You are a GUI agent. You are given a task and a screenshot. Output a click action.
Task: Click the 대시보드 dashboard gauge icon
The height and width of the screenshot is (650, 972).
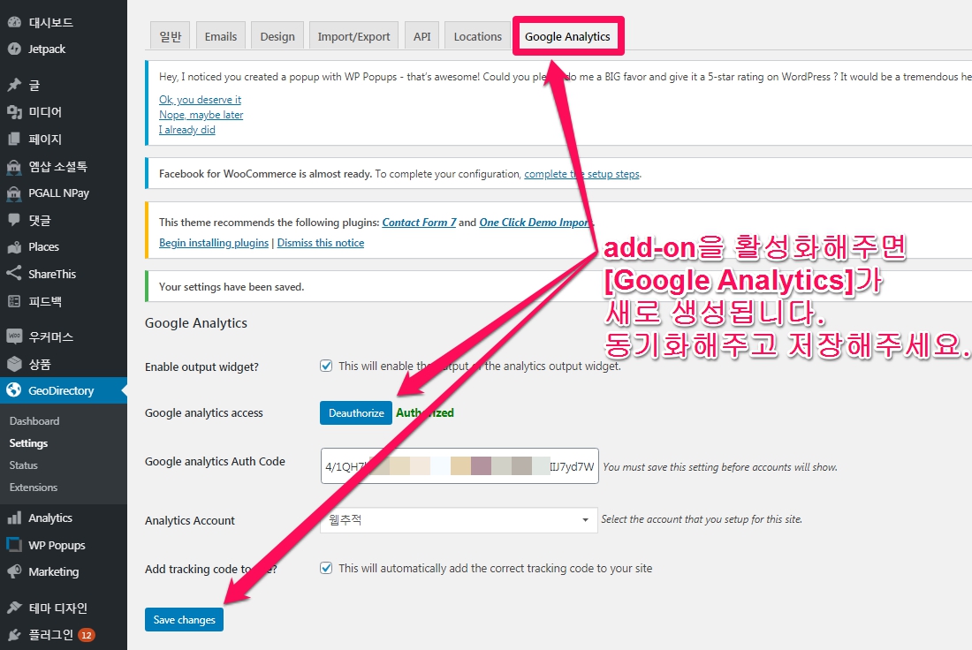click(x=13, y=22)
